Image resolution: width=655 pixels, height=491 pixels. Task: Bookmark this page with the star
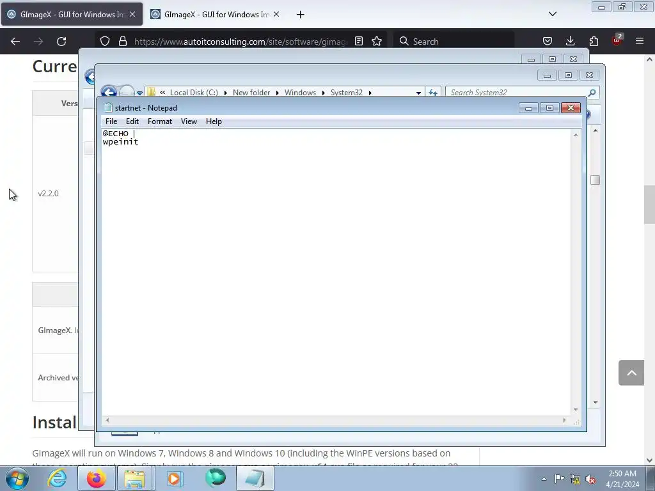(377, 41)
